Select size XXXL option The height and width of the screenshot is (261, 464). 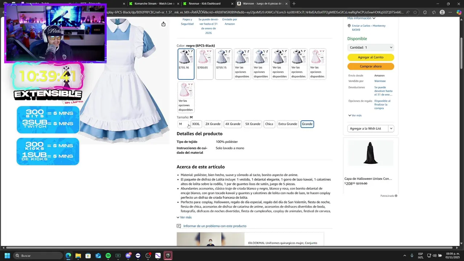[x=196, y=124]
